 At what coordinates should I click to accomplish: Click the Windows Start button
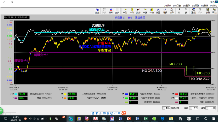click(x=214, y=119)
